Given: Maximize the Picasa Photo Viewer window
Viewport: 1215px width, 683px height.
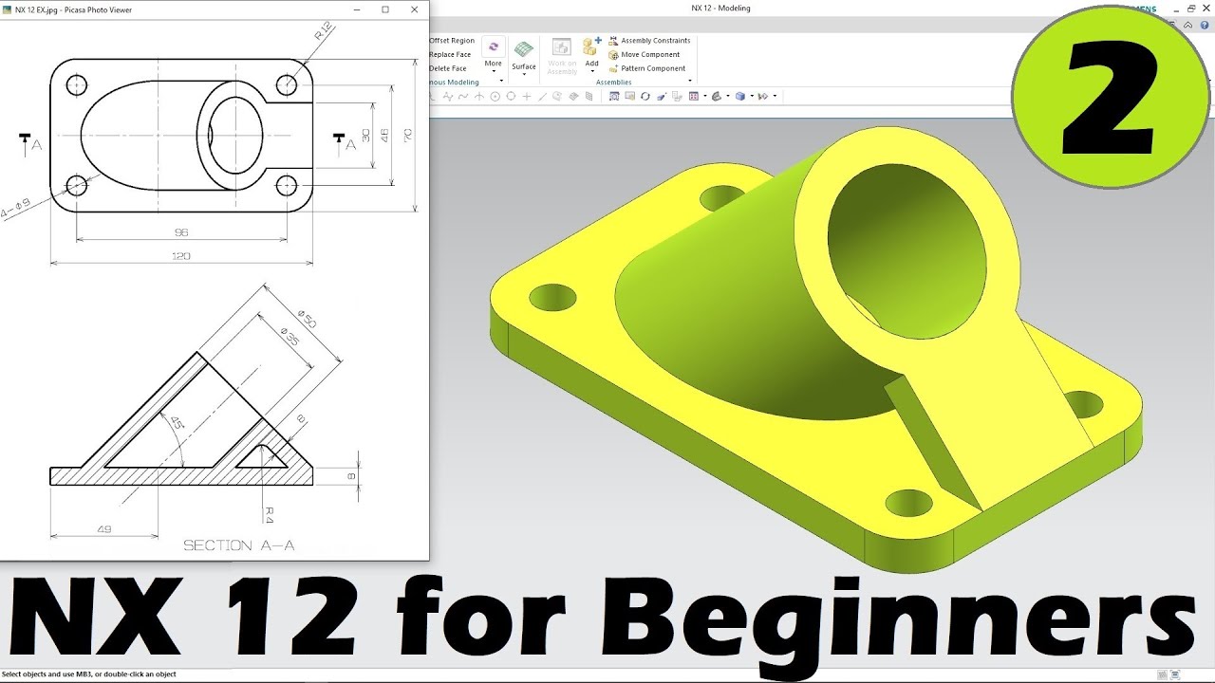Looking at the screenshot, I should [x=385, y=9].
